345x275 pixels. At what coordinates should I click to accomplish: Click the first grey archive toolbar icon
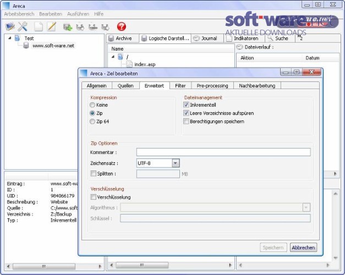[x=80, y=27]
